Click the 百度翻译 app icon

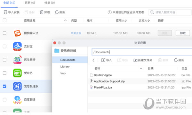point(17,99)
